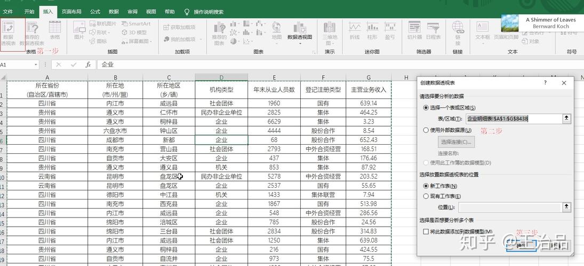This screenshot has height=266, width=584.
Task: Insert a 链接 hyperlink
Action: pos(458,32)
